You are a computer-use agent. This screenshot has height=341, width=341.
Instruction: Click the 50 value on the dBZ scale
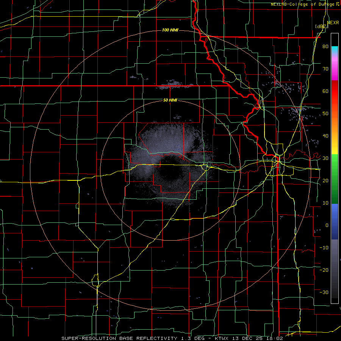(325, 114)
